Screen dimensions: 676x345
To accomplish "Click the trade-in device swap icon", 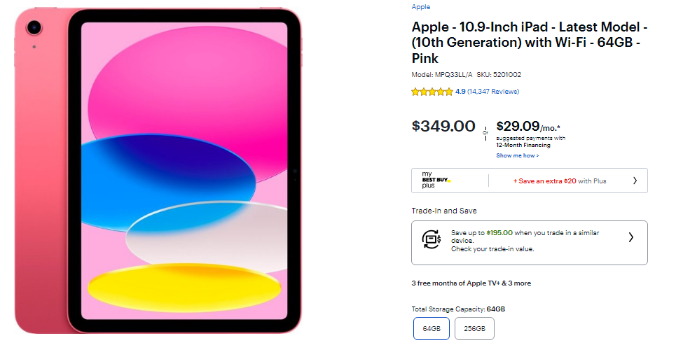I will (x=431, y=239).
